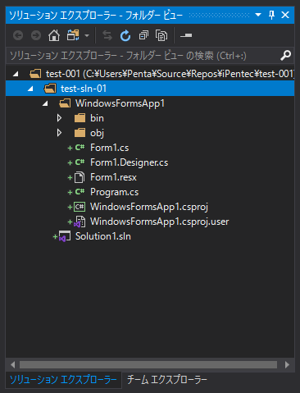This screenshot has width=300, height=393.
Task: Select the ソリューション エクスプローラー tab
Action: [63, 379]
